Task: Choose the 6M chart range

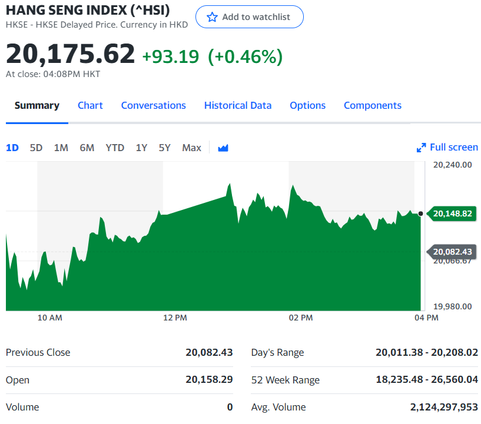Action: tap(87, 148)
